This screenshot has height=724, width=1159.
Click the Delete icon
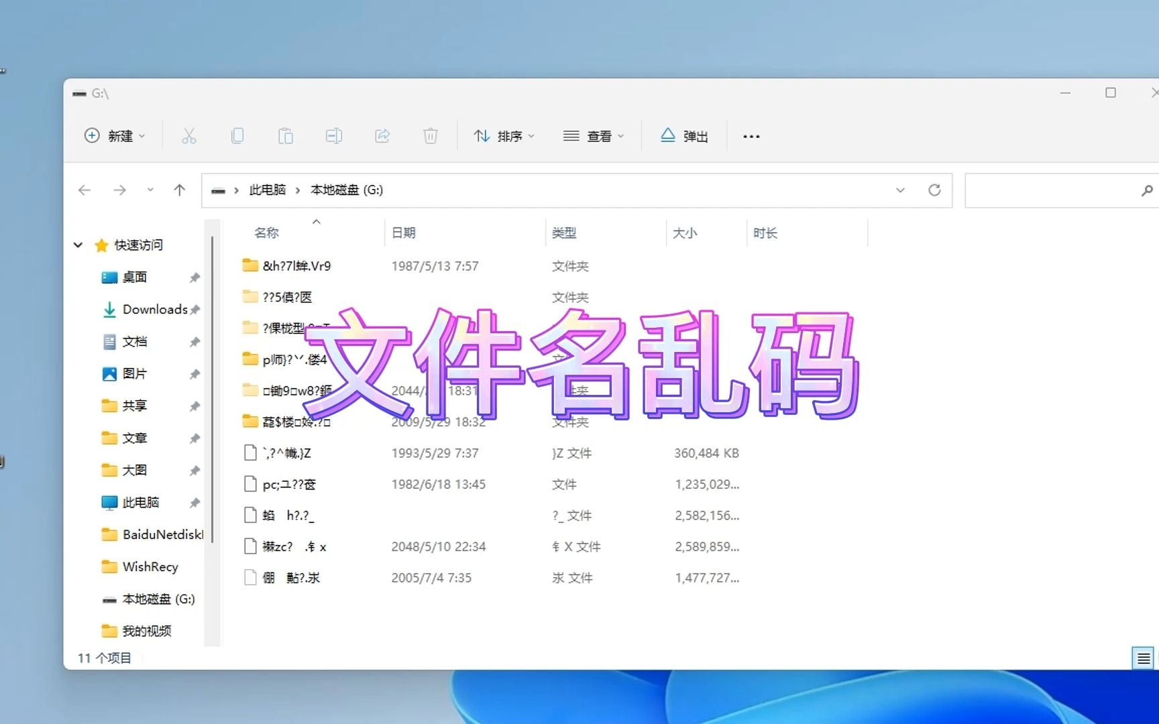tap(431, 135)
